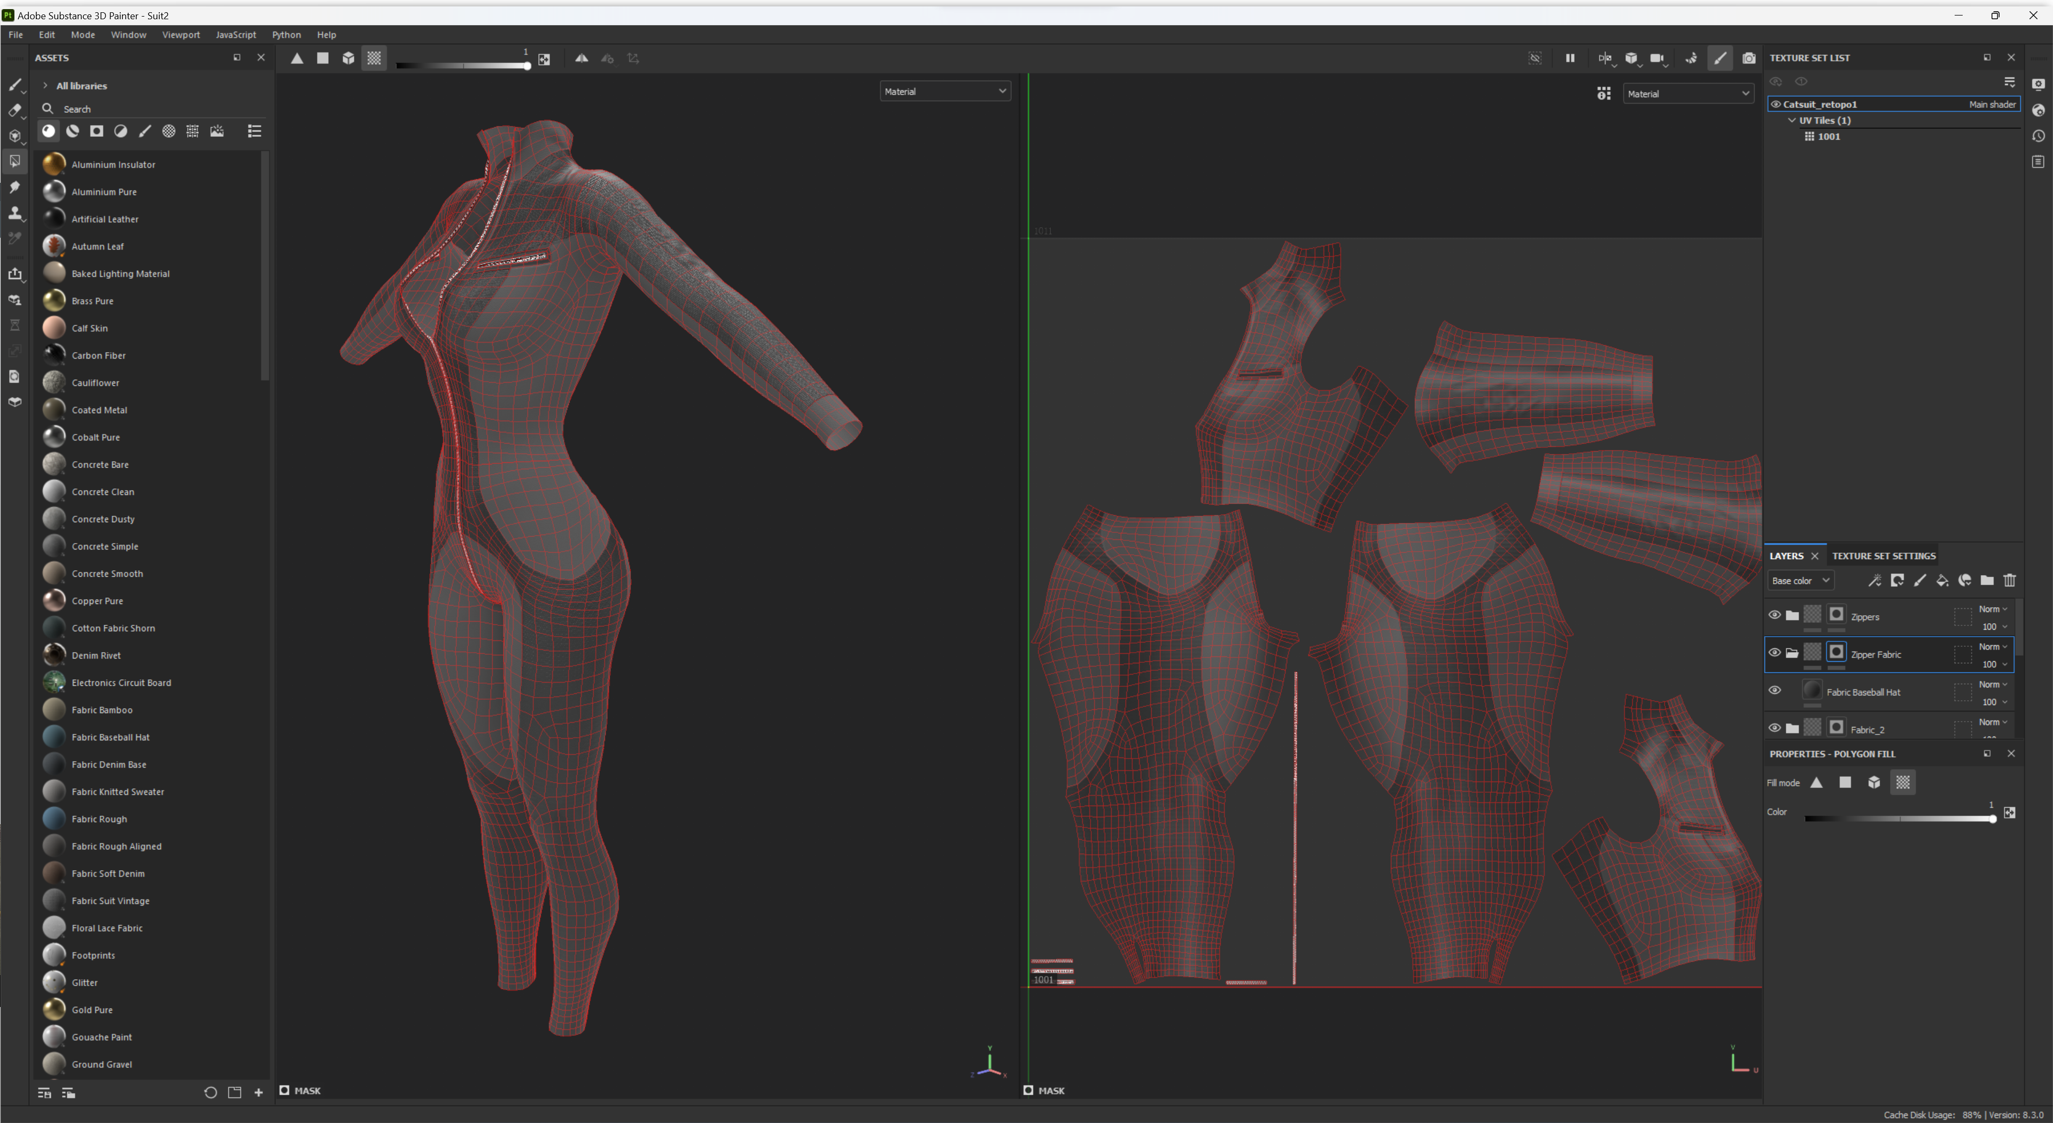Select the Clone tool stamp icon

[x=15, y=213]
